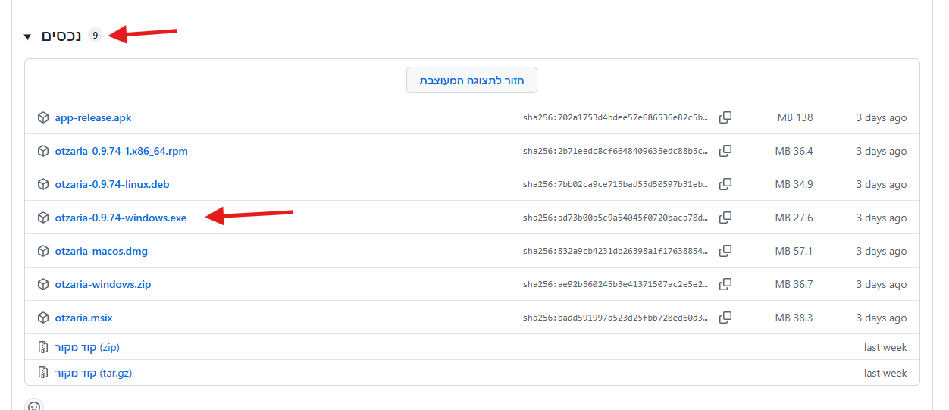Copy SHA256 hash of app-release.apk
949x410 pixels.
(725, 117)
